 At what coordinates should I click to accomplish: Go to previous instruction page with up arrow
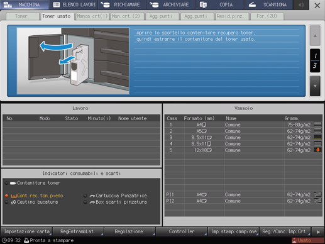pos(315,36)
